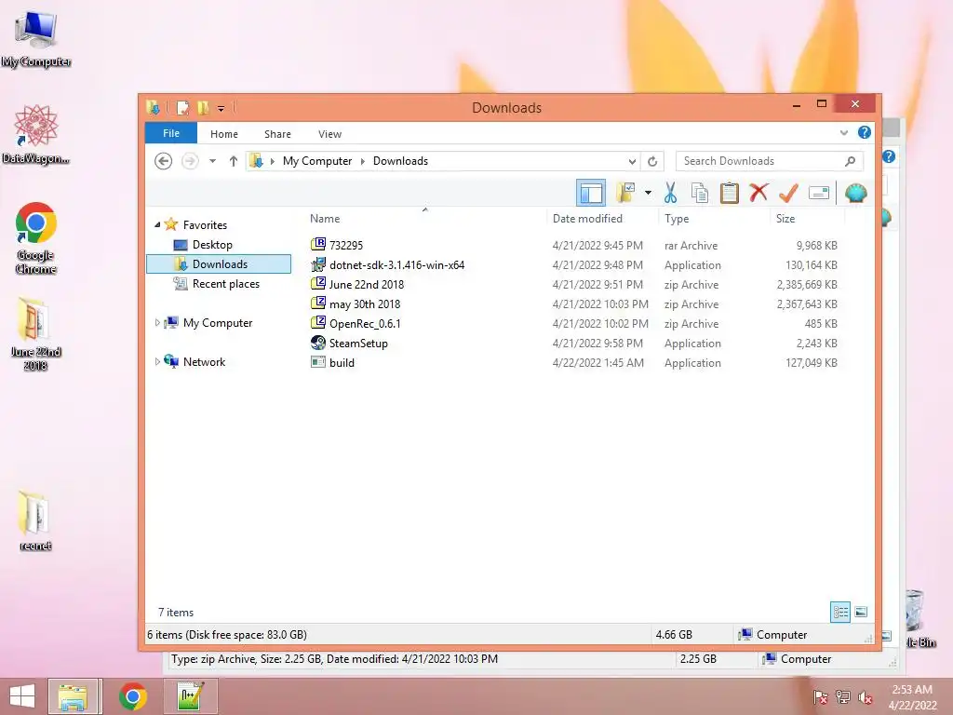
Task: Click the folder options toolbar icon
Action: coord(626,193)
